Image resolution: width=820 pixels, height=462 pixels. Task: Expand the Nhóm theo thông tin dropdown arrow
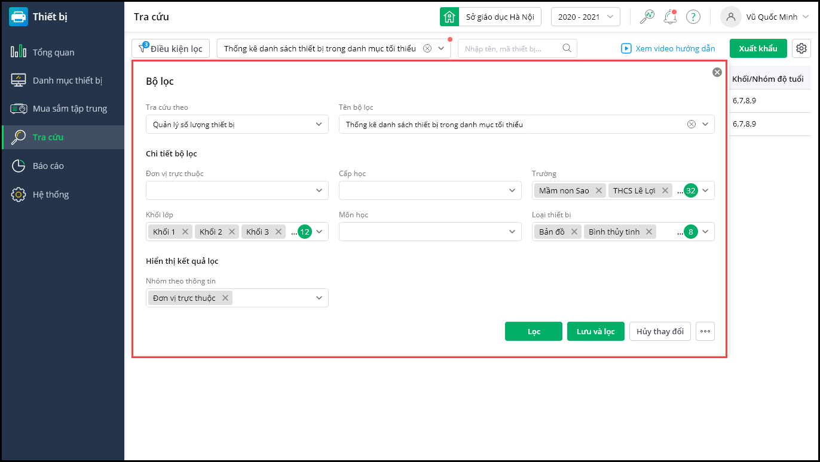tap(319, 298)
